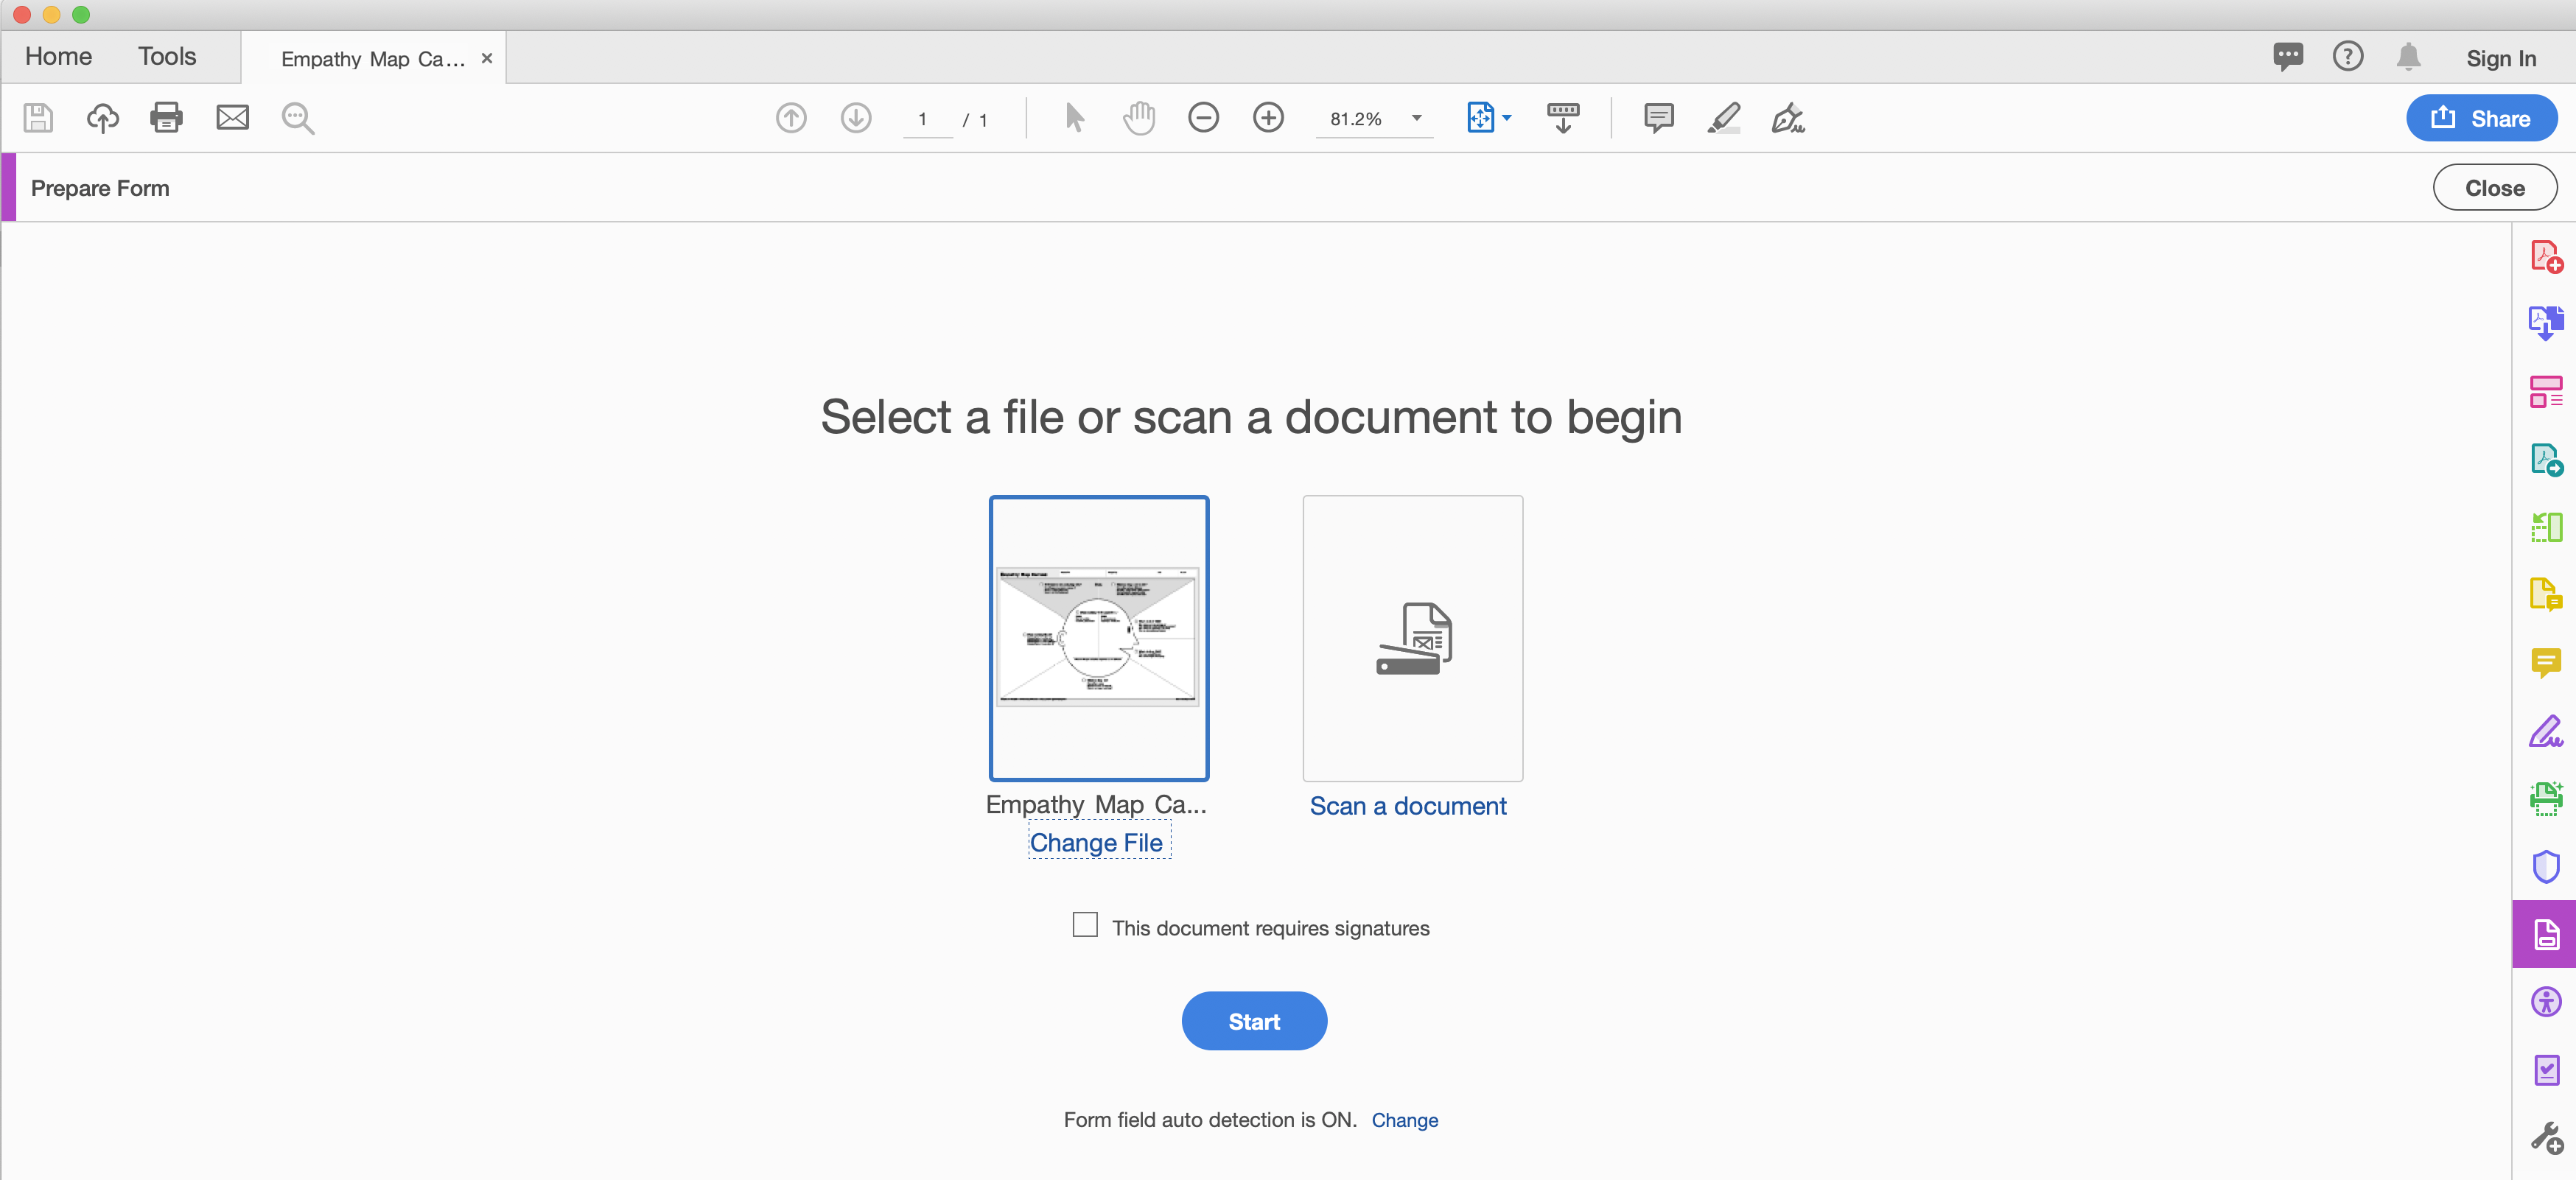The width and height of the screenshot is (2576, 1180).
Task: Click the zoom out minus icon
Action: [x=1203, y=118]
